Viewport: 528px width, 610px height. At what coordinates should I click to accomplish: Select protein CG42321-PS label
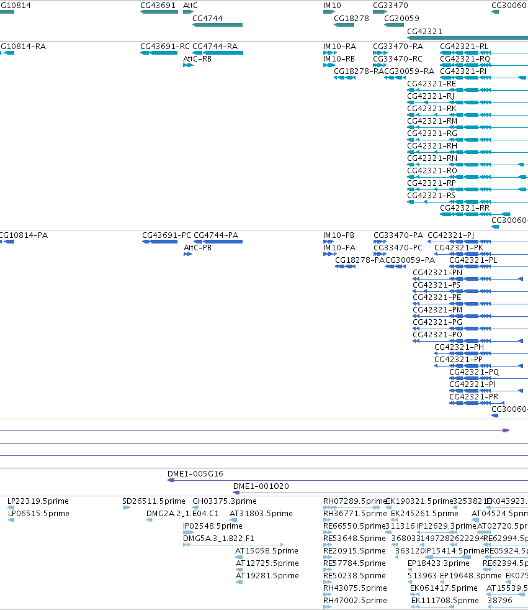click(x=436, y=285)
